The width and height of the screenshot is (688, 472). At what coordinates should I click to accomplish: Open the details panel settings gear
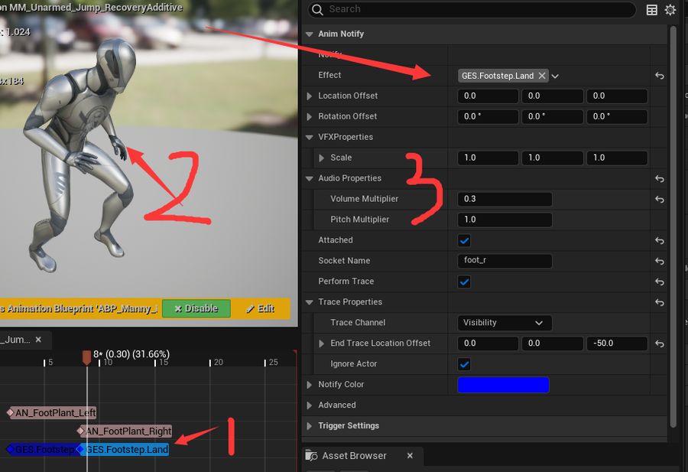tap(670, 10)
